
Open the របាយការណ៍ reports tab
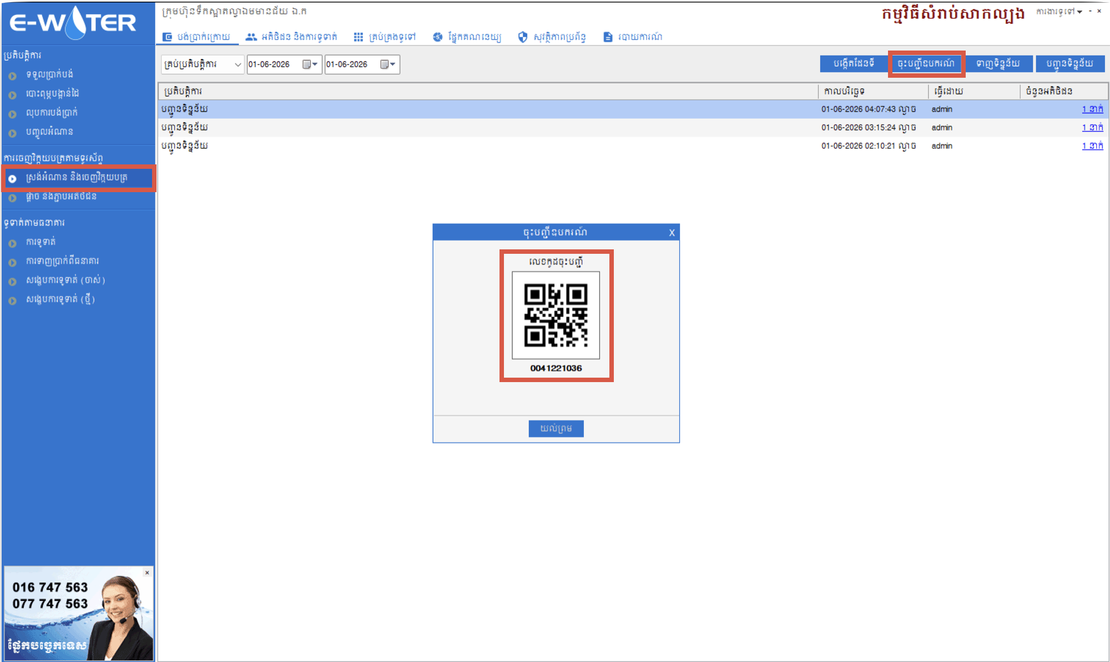pos(633,37)
